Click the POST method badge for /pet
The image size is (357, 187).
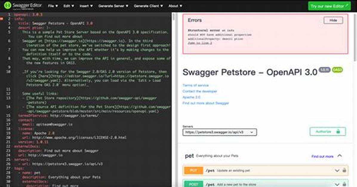point(193,184)
